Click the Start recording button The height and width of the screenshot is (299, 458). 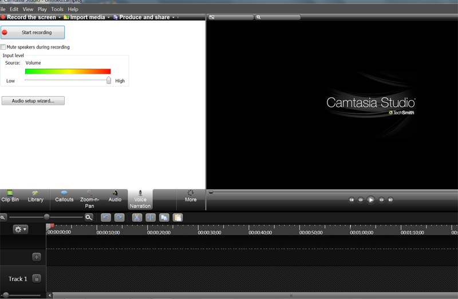[x=33, y=33]
